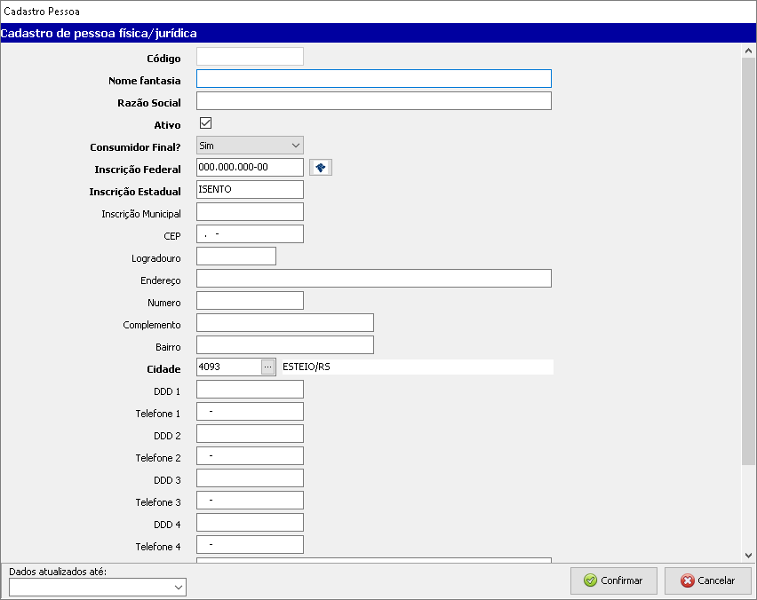Open the Cidade search ellipsis button

click(267, 367)
